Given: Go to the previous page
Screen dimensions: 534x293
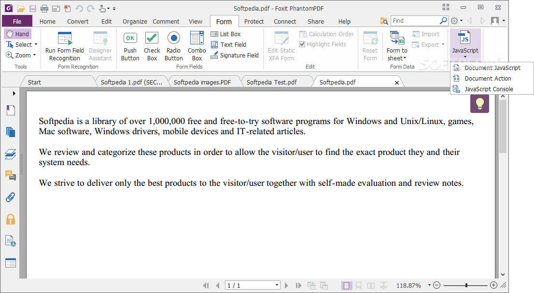Looking at the screenshot, I should [217, 285].
